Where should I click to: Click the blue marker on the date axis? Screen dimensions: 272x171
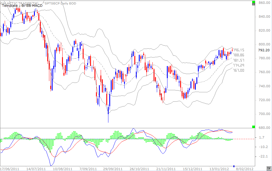tap(234, 166)
